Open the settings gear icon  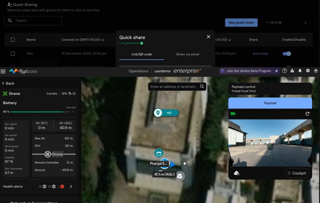pos(308,71)
